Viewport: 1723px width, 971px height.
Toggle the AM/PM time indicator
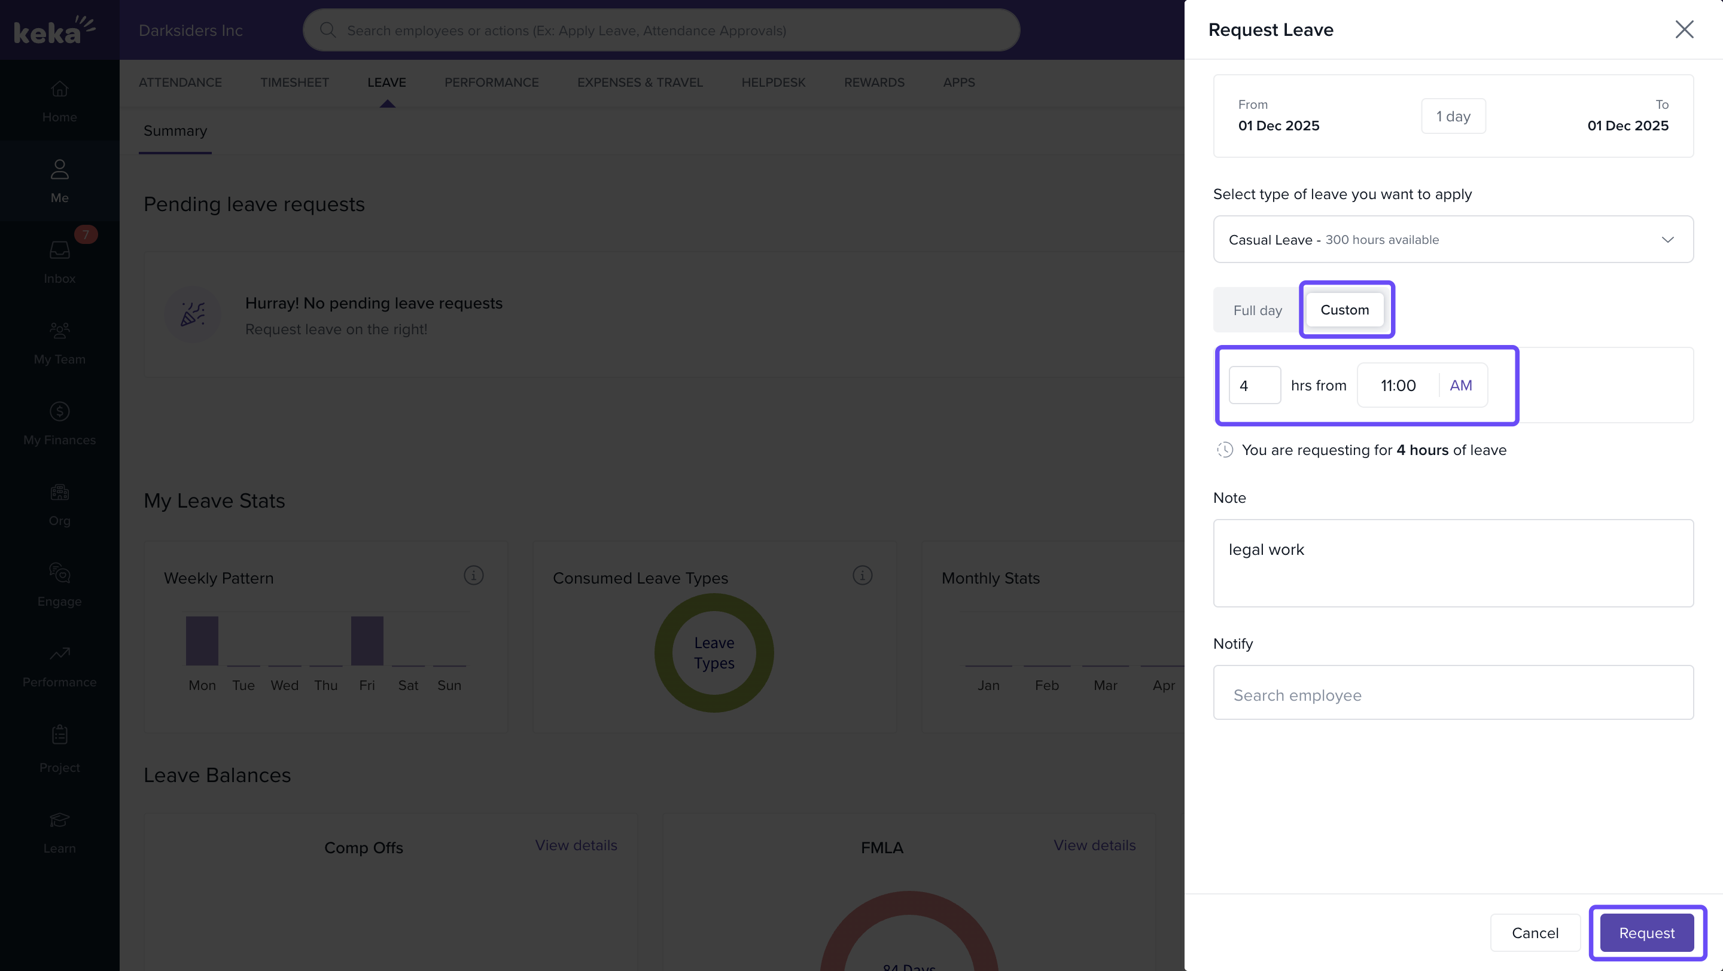pos(1461,386)
